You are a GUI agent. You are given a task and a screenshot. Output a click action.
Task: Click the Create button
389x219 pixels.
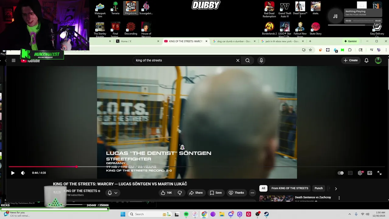click(350, 61)
